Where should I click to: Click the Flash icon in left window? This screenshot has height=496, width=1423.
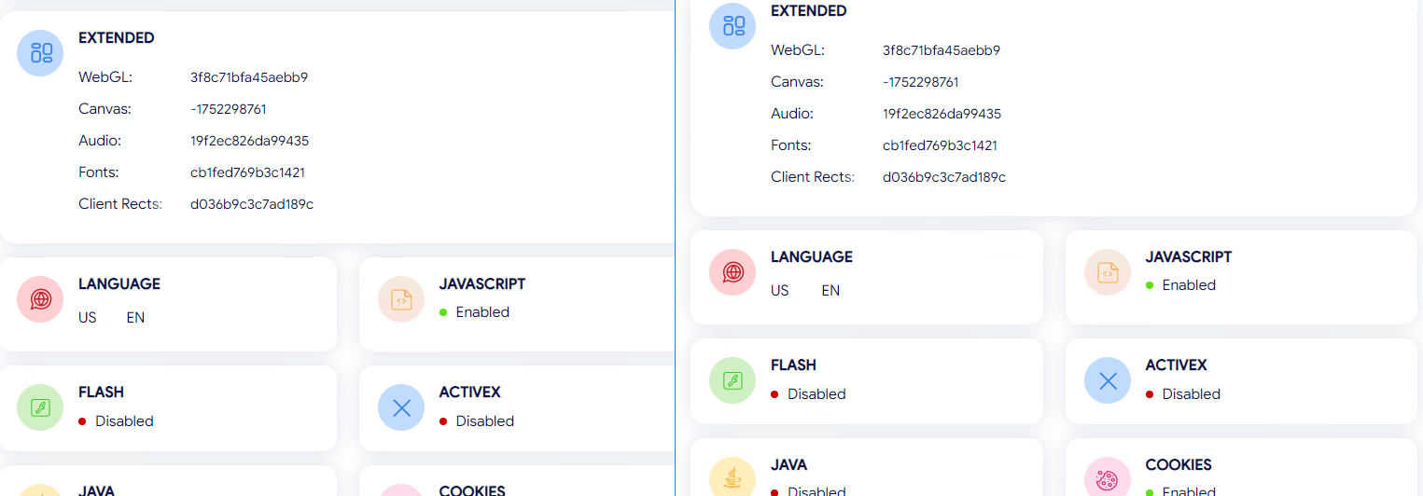[40, 407]
